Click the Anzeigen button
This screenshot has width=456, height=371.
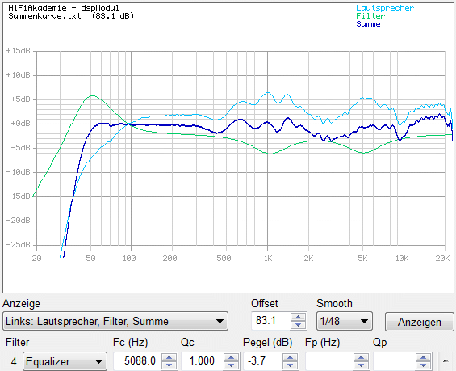(x=420, y=322)
